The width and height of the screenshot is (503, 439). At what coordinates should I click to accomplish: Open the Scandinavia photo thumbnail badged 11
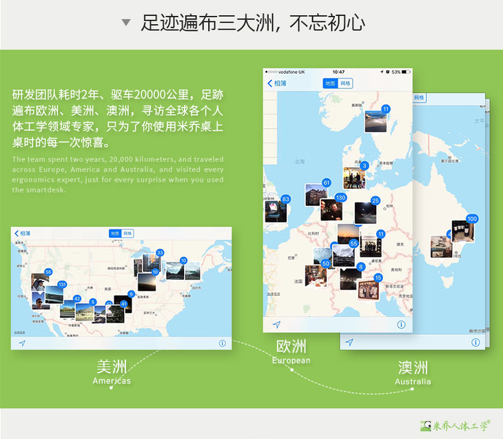(x=376, y=121)
